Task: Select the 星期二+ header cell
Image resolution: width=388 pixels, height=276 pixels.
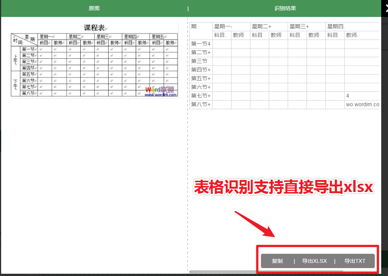Action: 269,27
